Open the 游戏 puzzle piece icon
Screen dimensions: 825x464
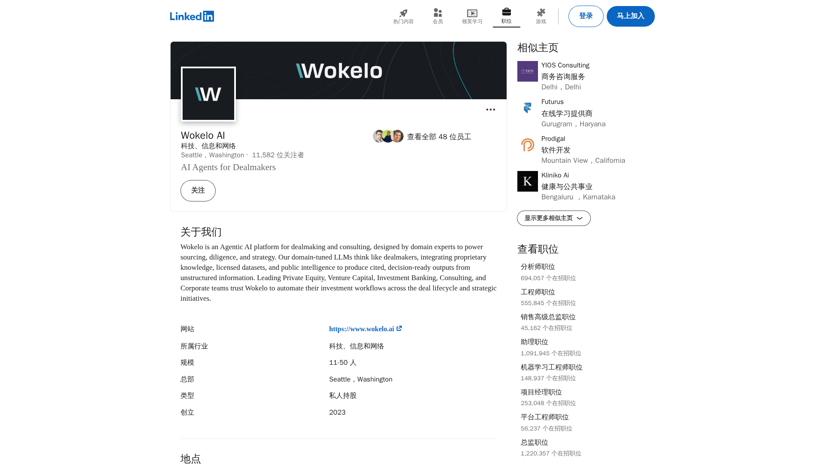pos(541,13)
